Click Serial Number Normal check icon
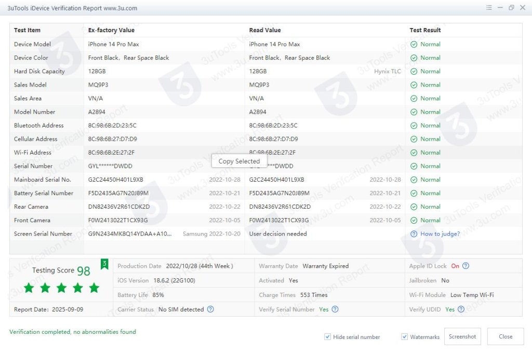Viewport: 532px width, 353px height. click(414, 167)
